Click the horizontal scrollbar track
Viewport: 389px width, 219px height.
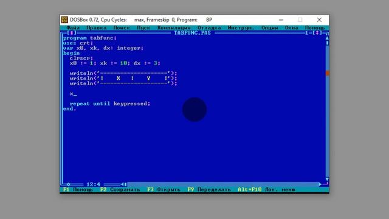pyautogui.click(x=223, y=184)
